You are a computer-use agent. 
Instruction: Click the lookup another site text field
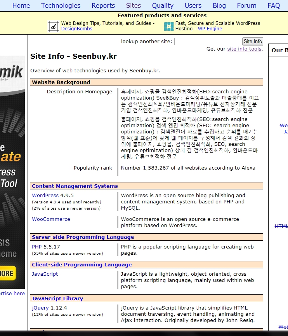pos(208,42)
